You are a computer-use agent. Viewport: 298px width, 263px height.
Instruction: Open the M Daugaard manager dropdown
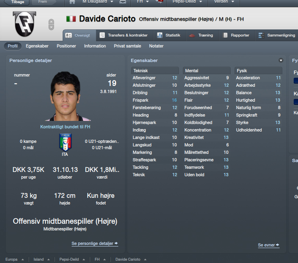pyautogui.click(x=98, y=2)
